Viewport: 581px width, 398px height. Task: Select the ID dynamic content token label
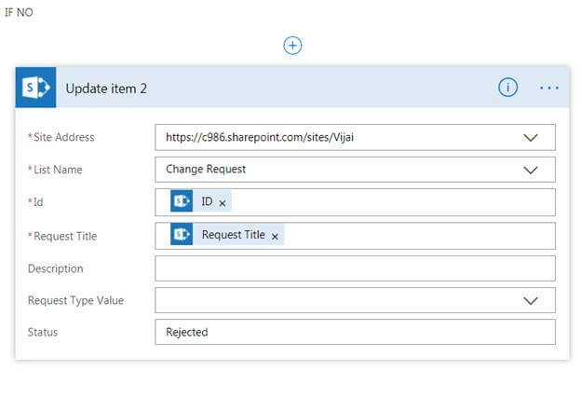click(207, 202)
